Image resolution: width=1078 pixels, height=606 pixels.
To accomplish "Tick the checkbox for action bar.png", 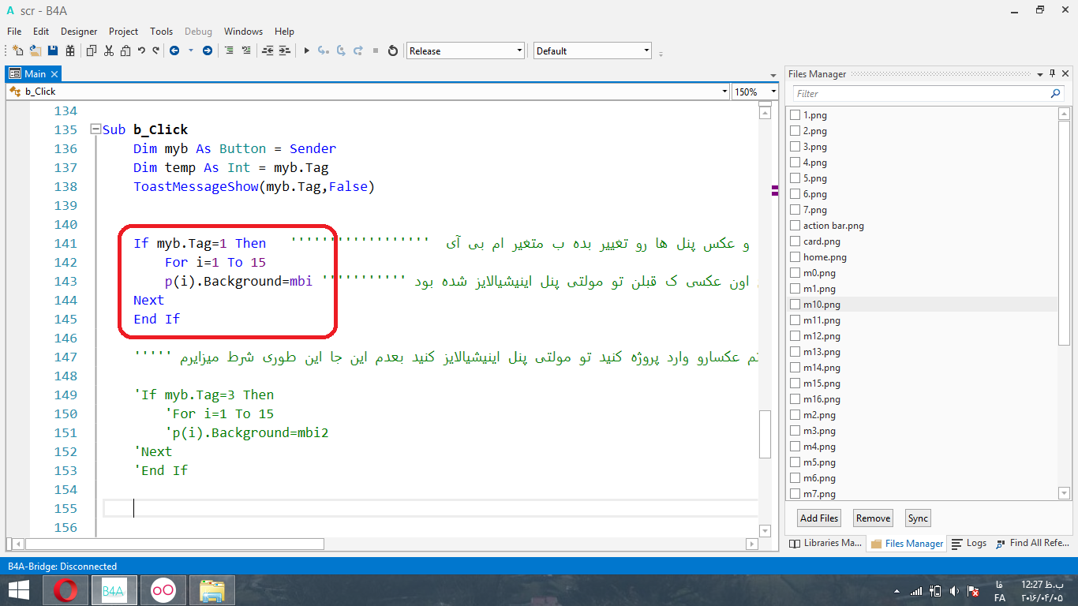I will (795, 226).
